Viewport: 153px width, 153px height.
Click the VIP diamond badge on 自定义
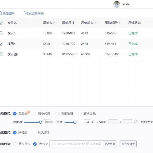[28, 112]
